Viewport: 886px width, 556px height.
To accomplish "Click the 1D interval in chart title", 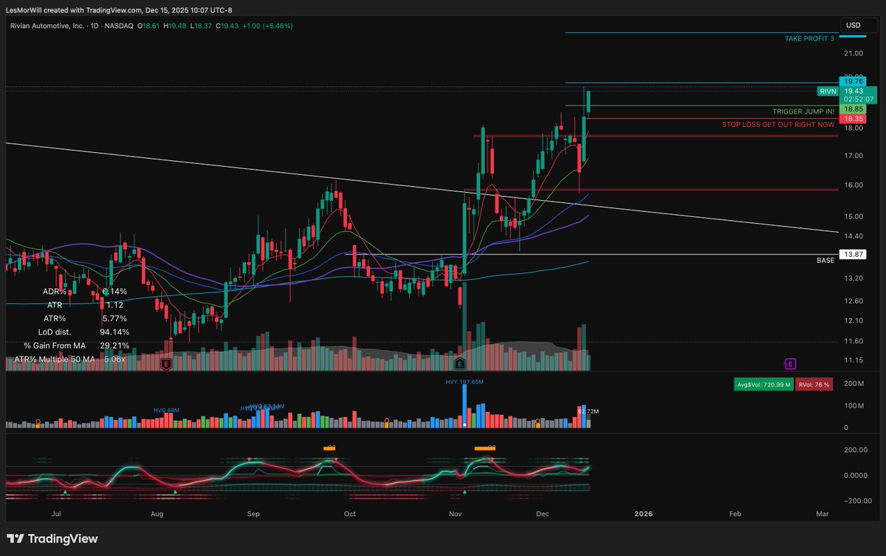I will coord(93,26).
